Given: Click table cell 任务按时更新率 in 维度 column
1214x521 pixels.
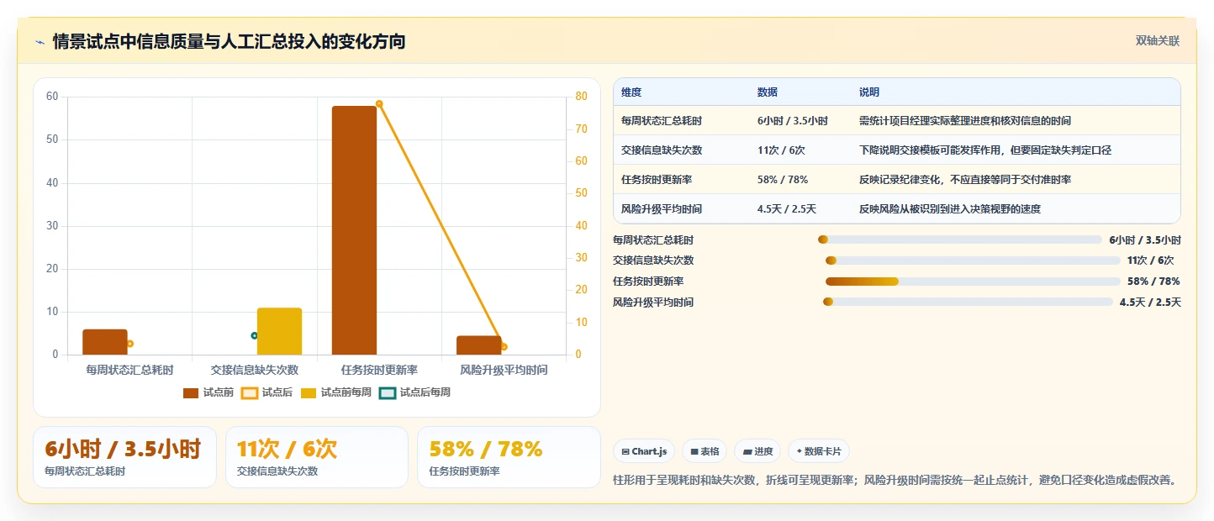Looking at the screenshot, I should (657, 180).
